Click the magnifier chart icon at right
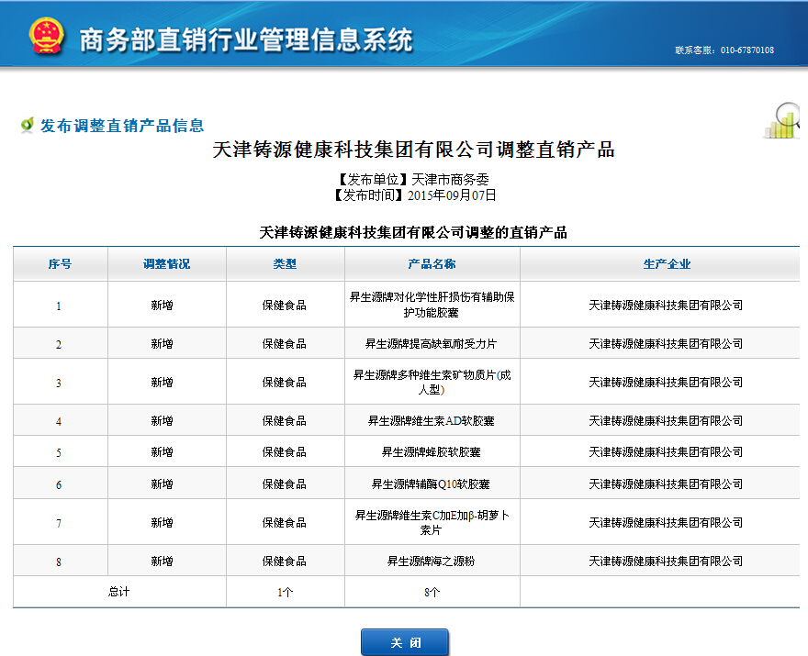Image resolution: width=808 pixels, height=656 pixels. pos(782,120)
